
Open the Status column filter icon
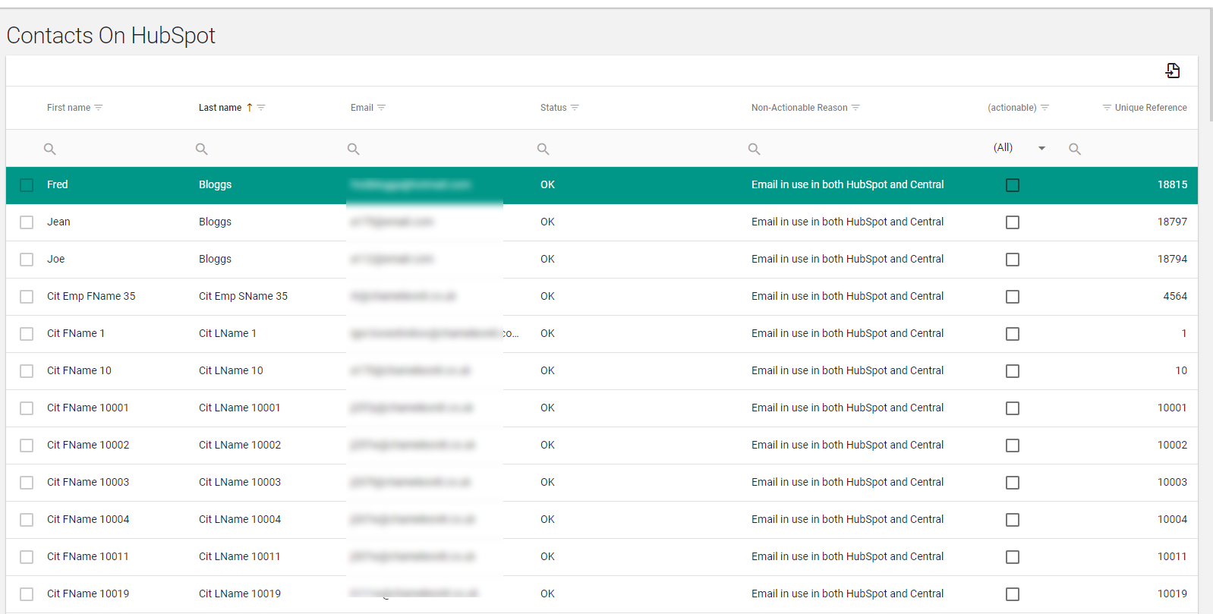[575, 108]
